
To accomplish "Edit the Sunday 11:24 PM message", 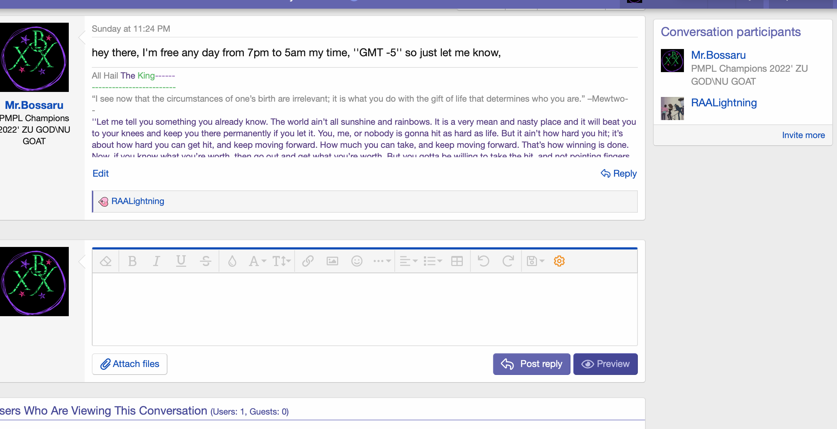I will click(100, 173).
